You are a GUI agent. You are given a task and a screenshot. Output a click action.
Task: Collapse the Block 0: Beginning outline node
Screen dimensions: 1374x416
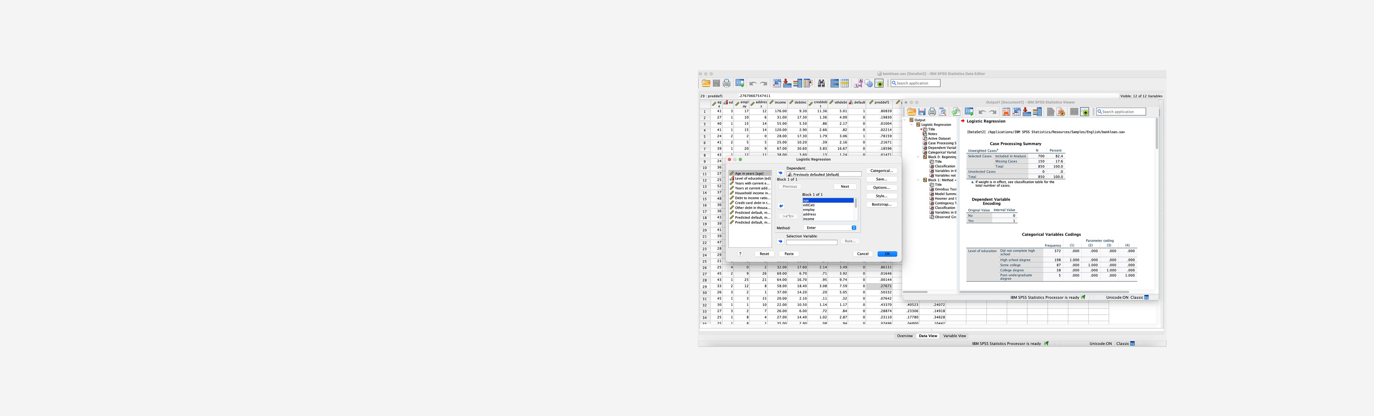[918, 157]
